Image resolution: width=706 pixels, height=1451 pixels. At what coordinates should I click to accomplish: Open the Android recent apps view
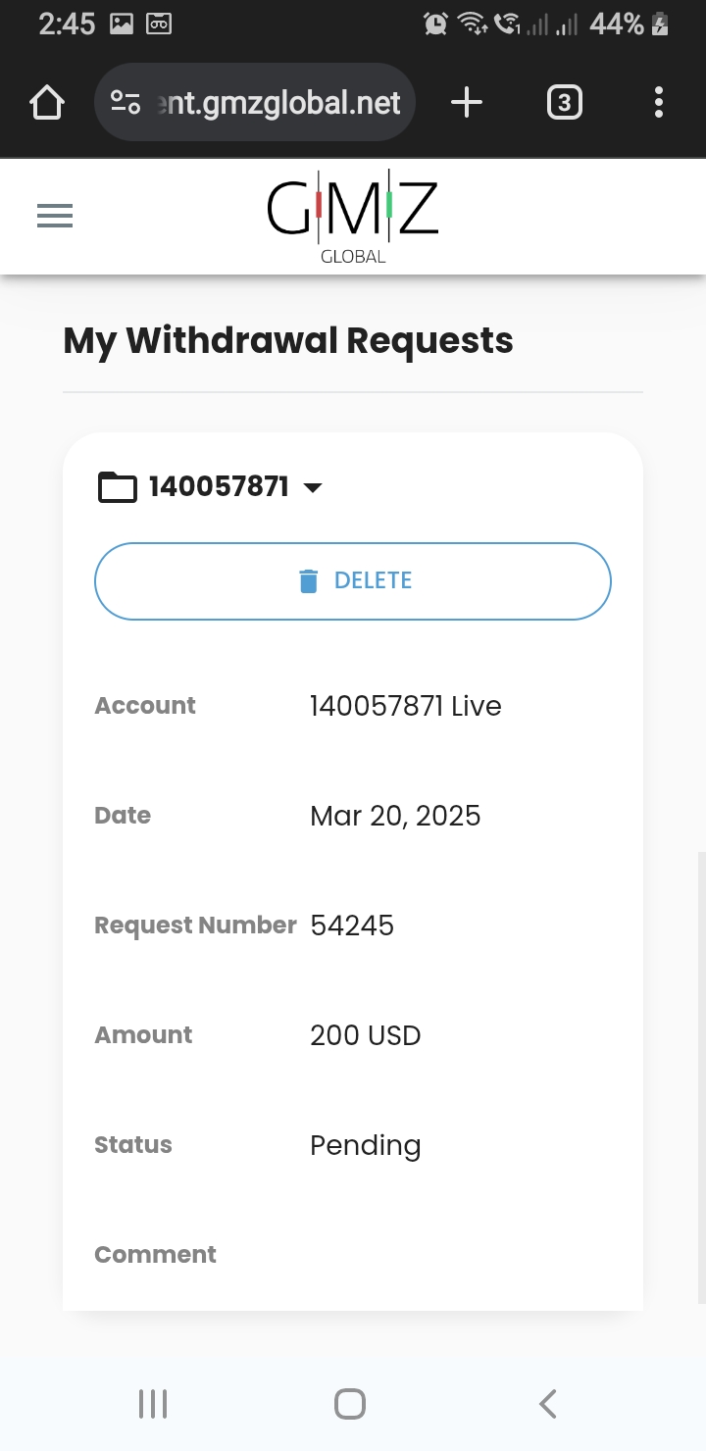tap(153, 1404)
